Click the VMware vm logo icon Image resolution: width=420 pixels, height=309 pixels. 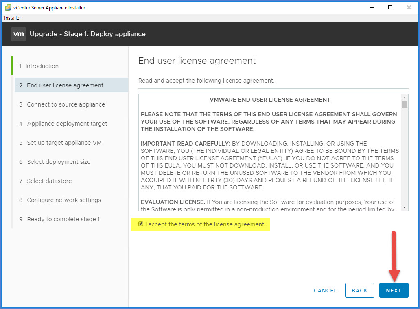point(19,34)
